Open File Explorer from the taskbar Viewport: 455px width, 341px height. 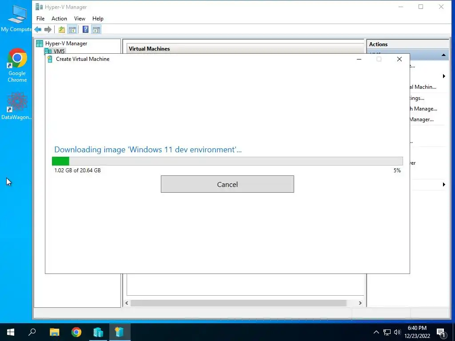click(55, 332)
